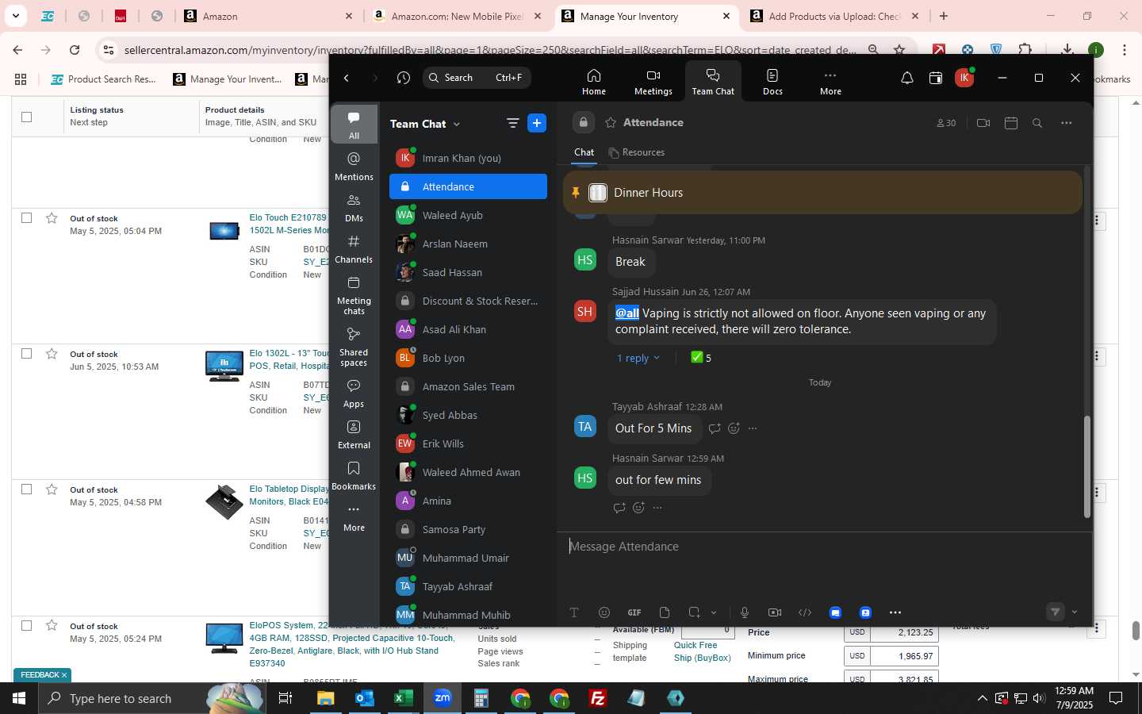Favorite the May 5, 05:24 PM listing star
Image resolution: width=1142 pixels, height=714 pixels.
point(52,625)
